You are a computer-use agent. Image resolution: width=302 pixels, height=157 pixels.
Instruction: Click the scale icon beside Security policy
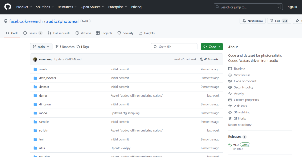click(230, 87)
